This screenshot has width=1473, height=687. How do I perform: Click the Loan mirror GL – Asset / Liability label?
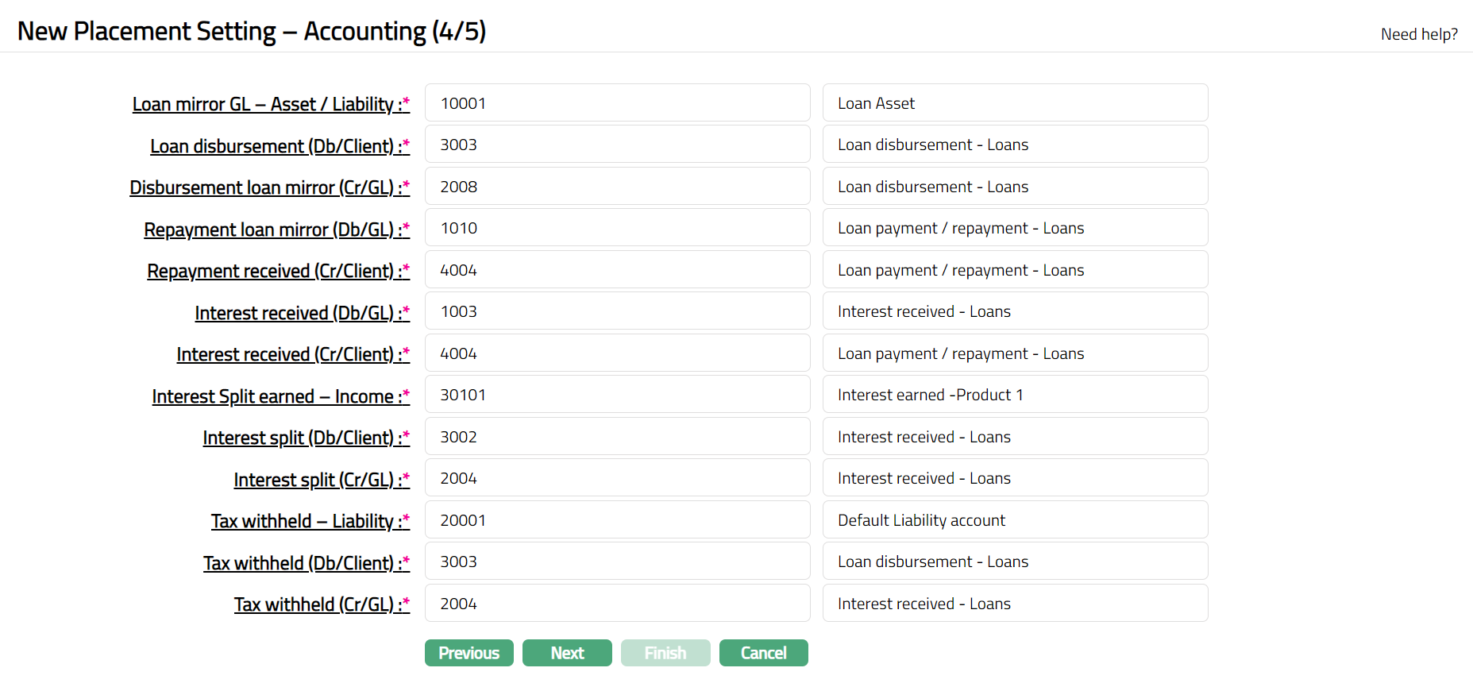pyautogui.click(x=270, y=104)
